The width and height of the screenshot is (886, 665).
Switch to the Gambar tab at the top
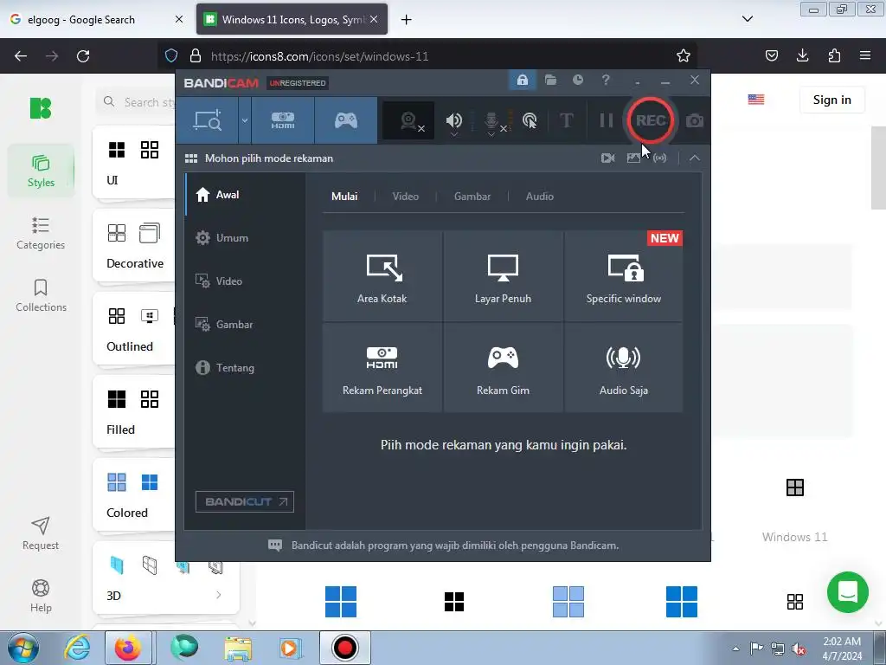pyautogui.click(x=472, y=197)
